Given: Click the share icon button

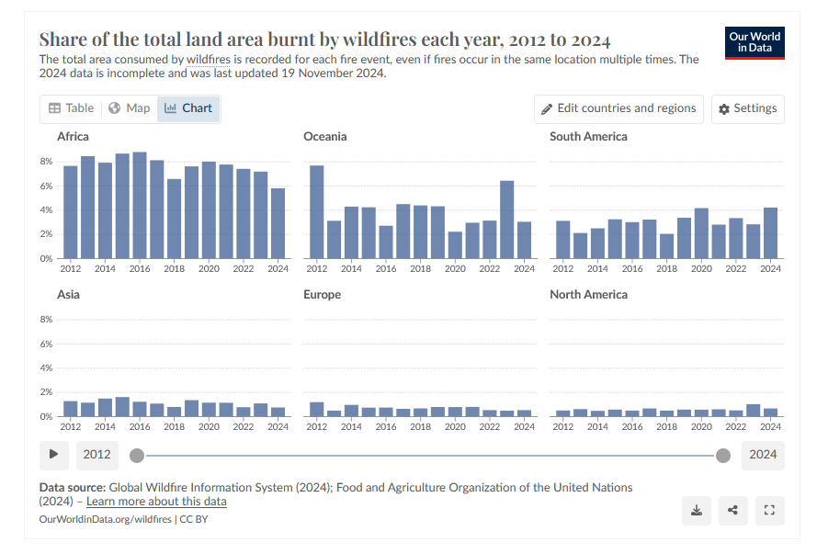Looking at the screenshot, I should click(x=732, y=510).
